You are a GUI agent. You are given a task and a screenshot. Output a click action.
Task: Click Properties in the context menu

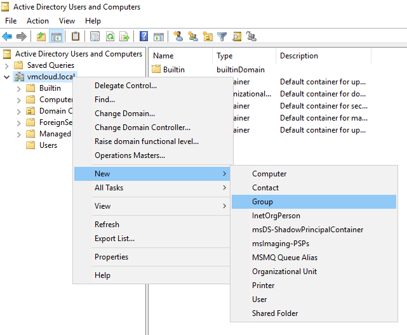(111, 257)
